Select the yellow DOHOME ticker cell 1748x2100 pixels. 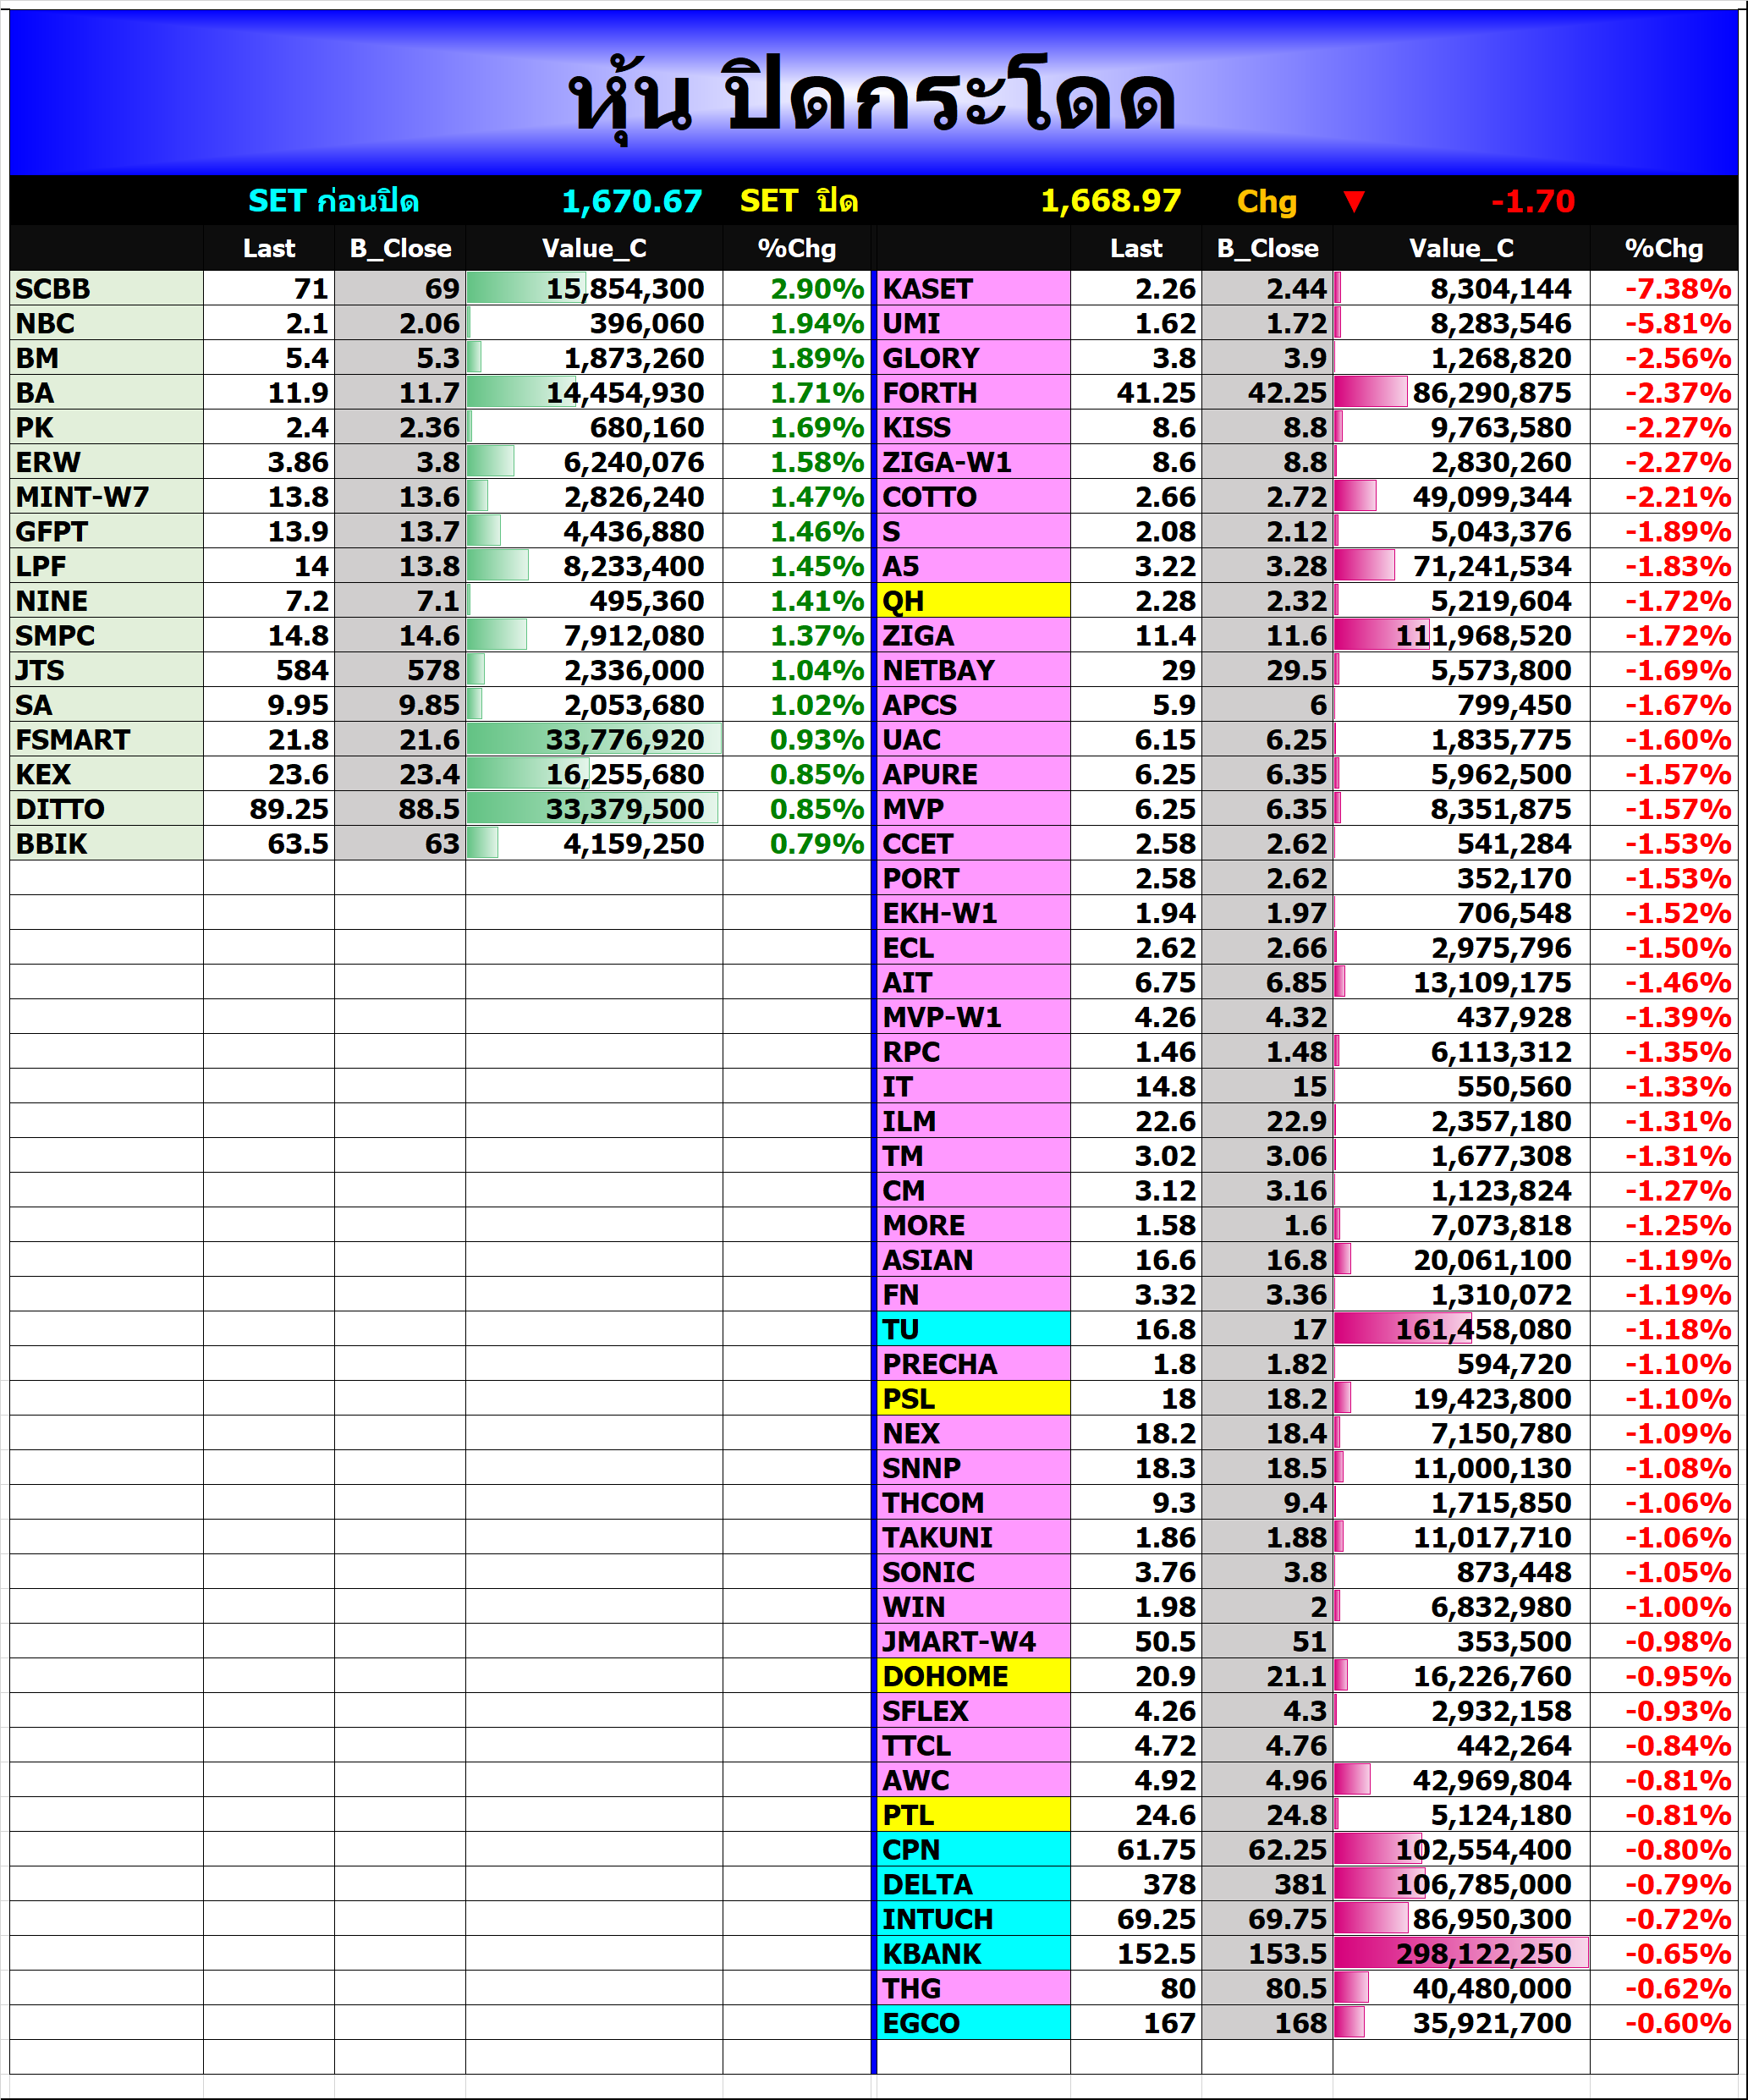point(972,1676)
